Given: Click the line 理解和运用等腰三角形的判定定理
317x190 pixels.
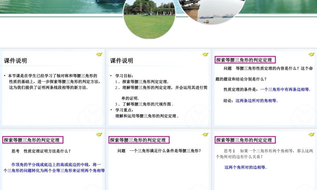Looking at the screenshot, I should click(146, 116).
